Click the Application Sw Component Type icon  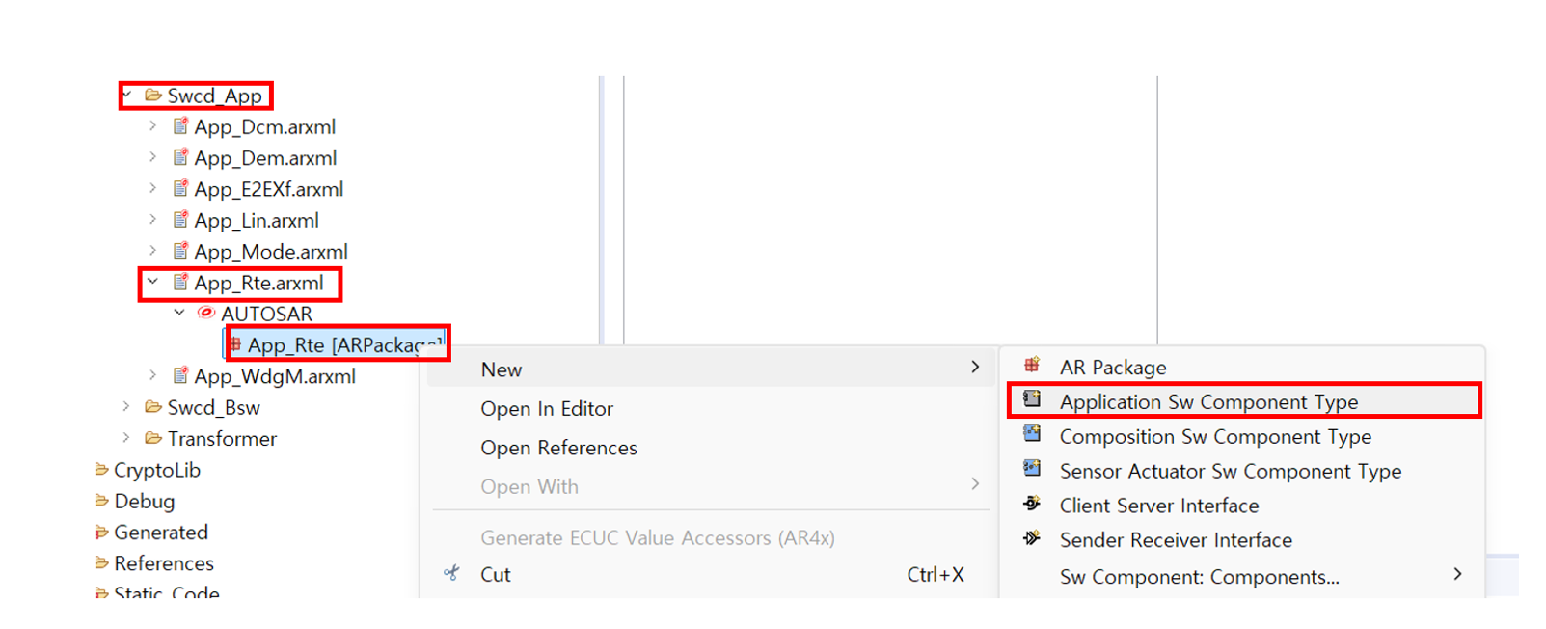(x=1032, y=399)
